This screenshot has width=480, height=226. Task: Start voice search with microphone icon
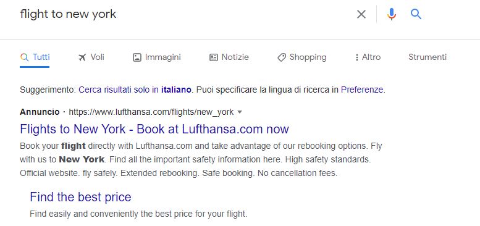[391, 14]
